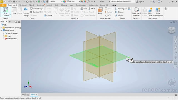
Task: Select End of Folded marker
Action: pos(11,39)
